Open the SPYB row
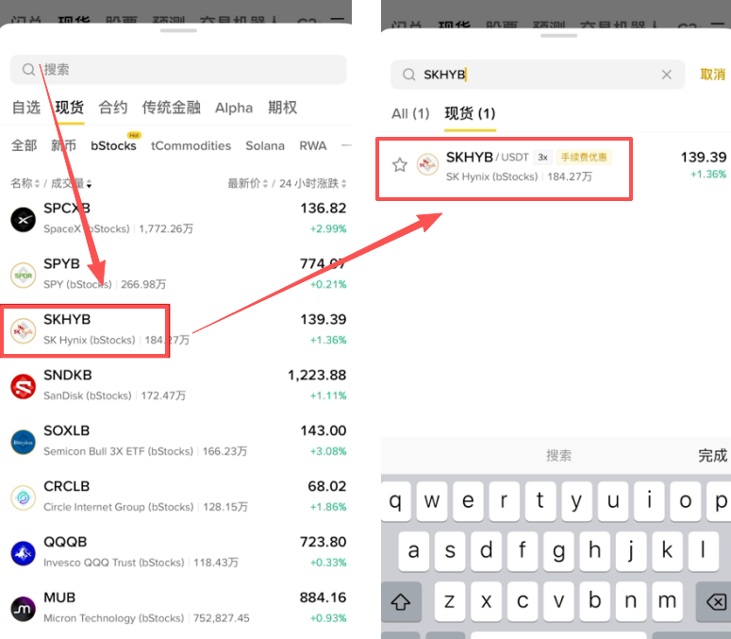 pyautogui.click(x=178, y=274)
